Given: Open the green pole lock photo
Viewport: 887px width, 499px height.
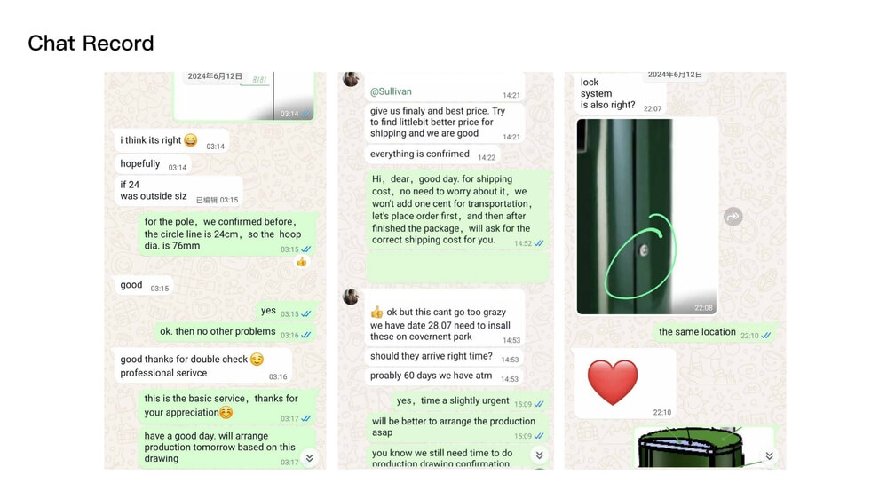Looking at the screenshot, I should pyautogui.click(x=647, y=216).
